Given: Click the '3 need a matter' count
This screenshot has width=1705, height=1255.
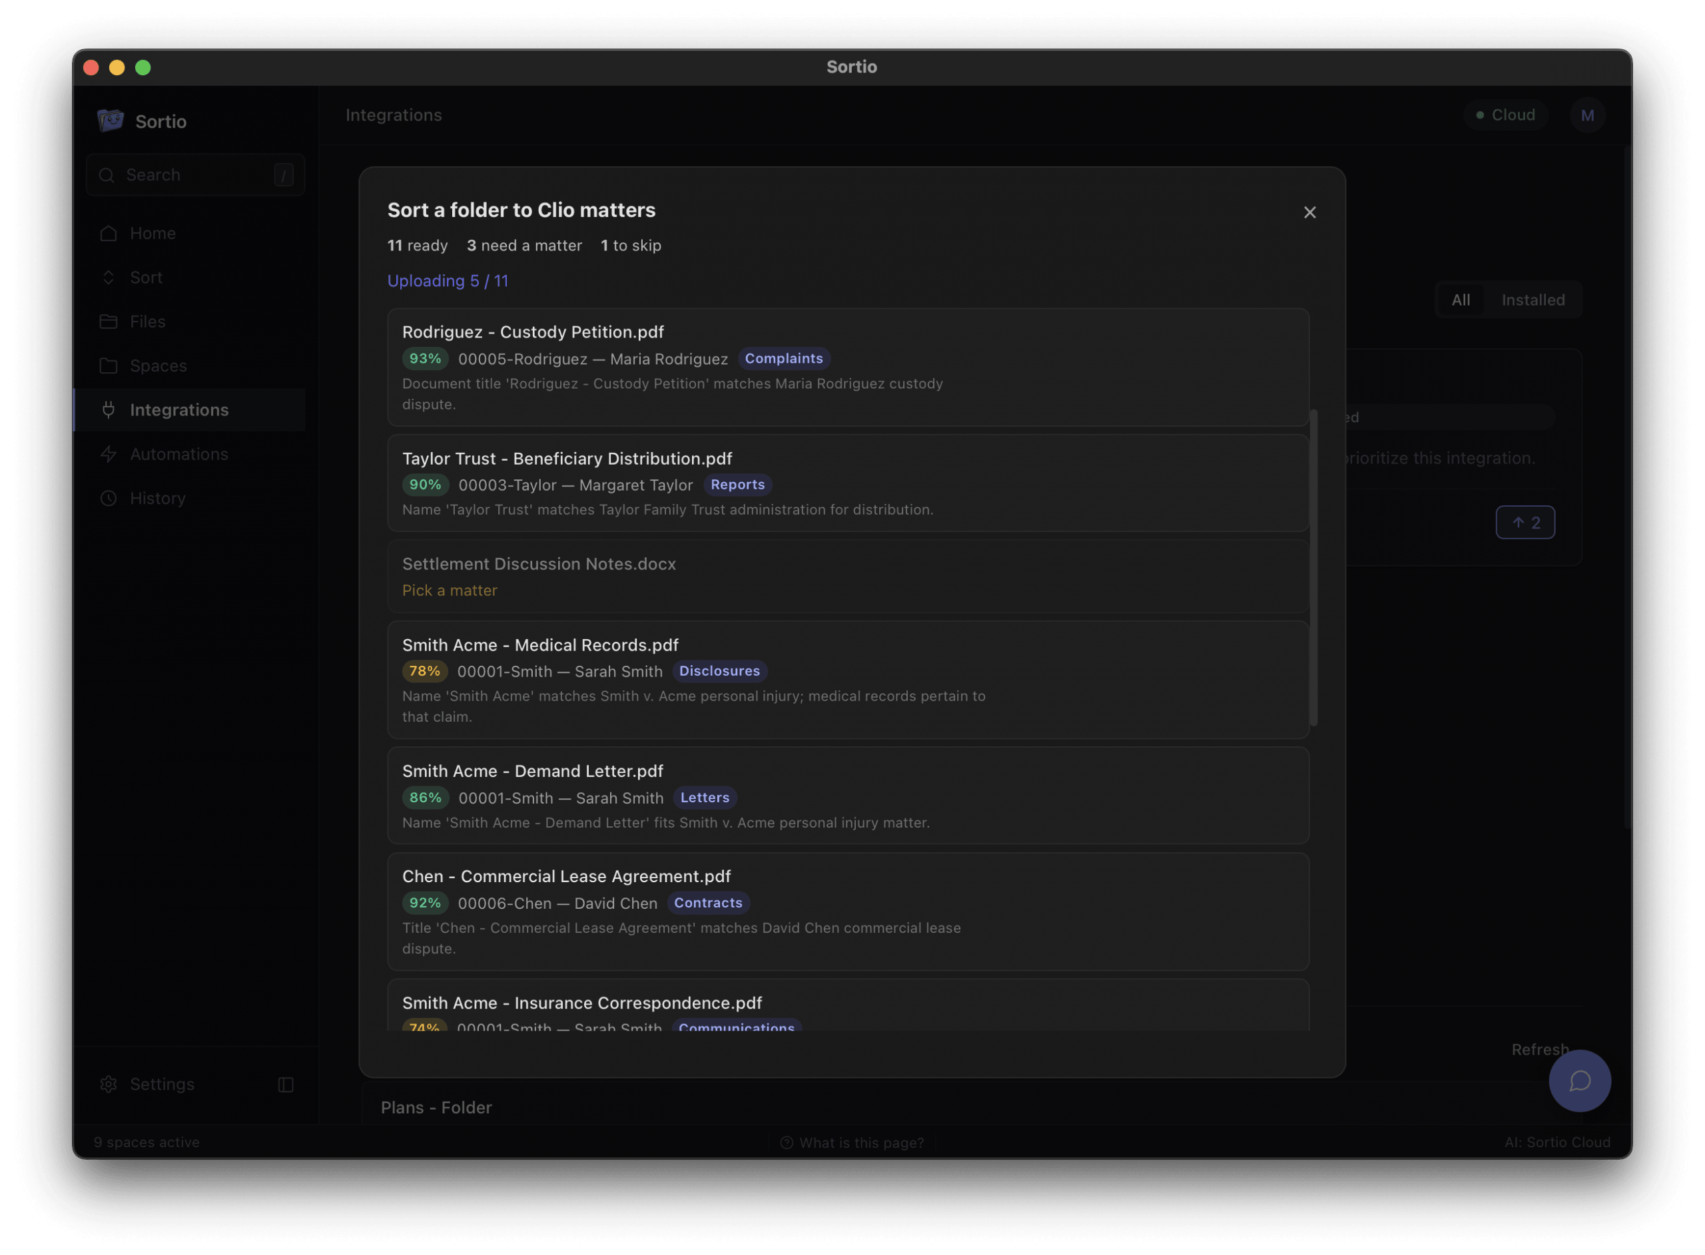Looking at the screenshot, I should tap(524, 246).
